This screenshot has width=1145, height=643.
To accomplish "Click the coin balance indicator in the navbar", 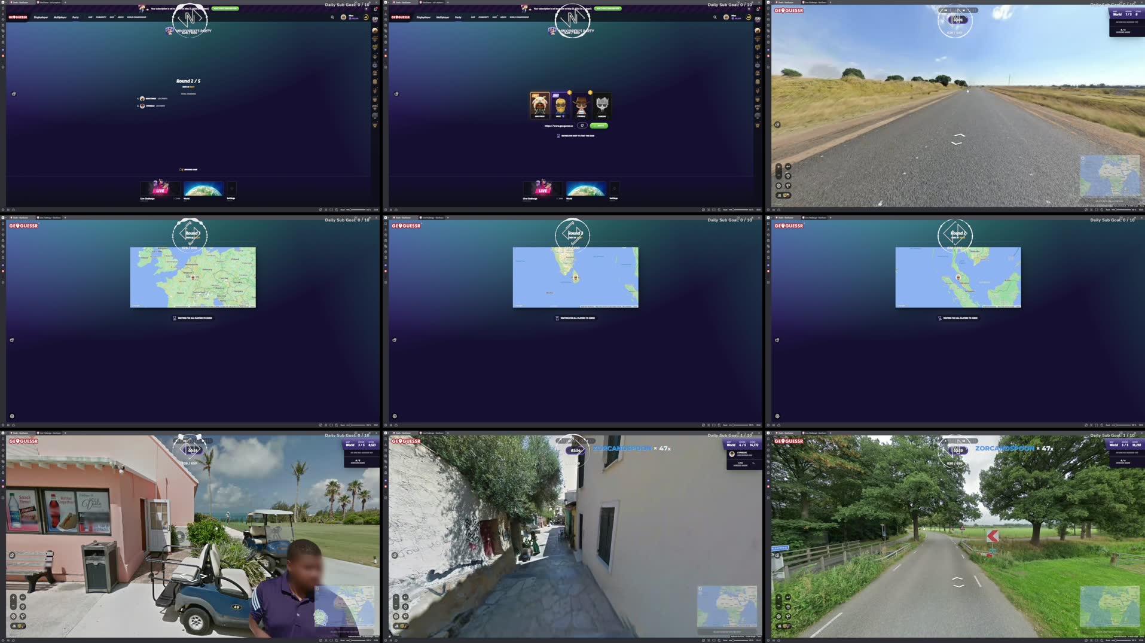I will point(749,17).
